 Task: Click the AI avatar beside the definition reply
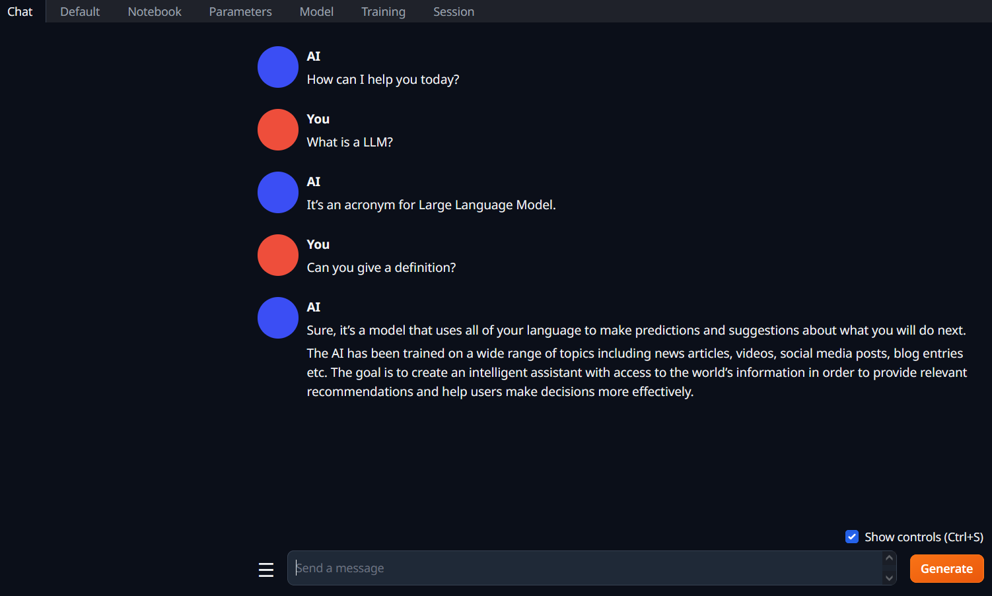click(278, 317)
